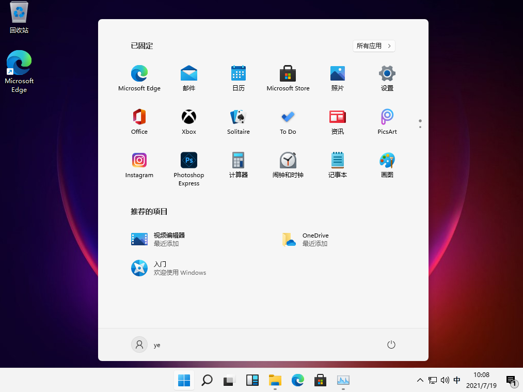Go to next pinned apps page dot
The height and width of the screenshot is (392, 523).
tap(420, 127)
